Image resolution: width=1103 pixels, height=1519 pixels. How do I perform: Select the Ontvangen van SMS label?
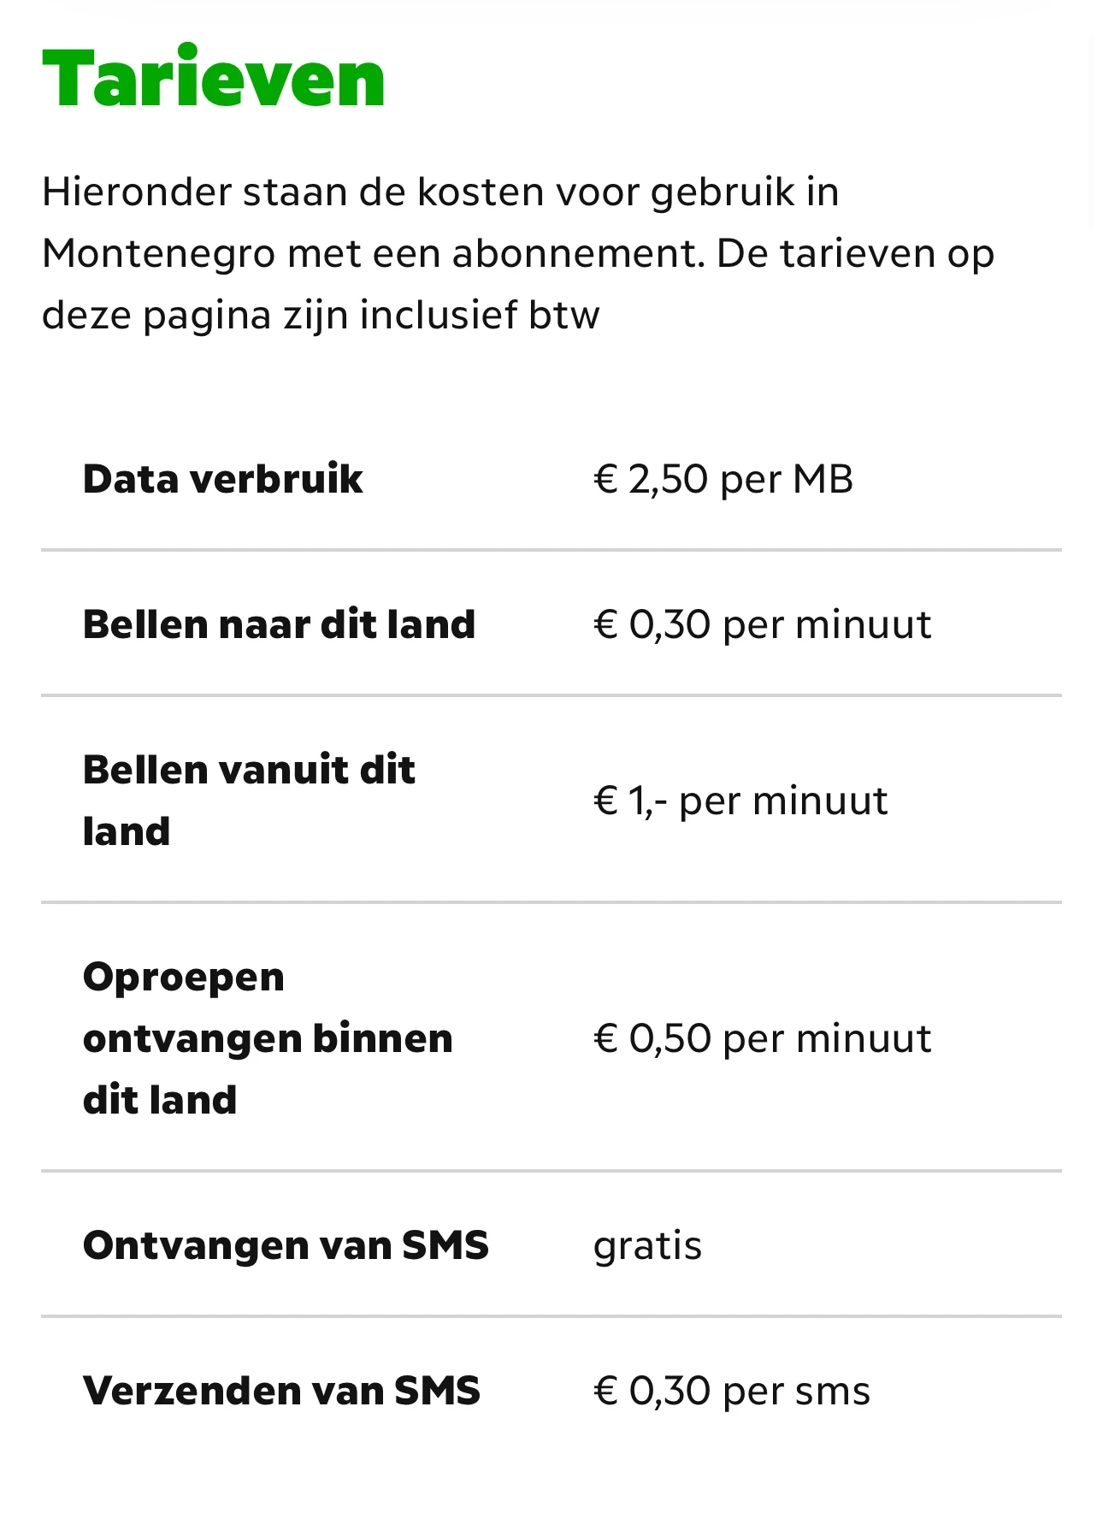(286, 1245)
